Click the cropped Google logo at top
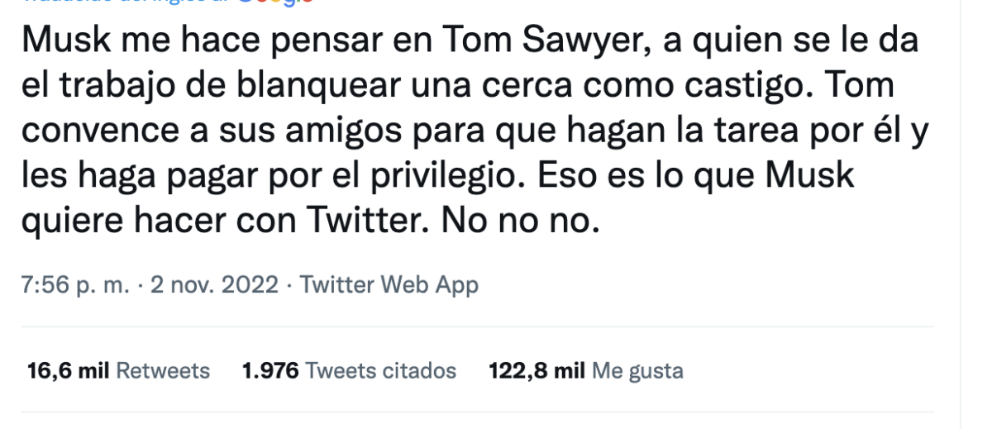 click(x=274, y=2)
